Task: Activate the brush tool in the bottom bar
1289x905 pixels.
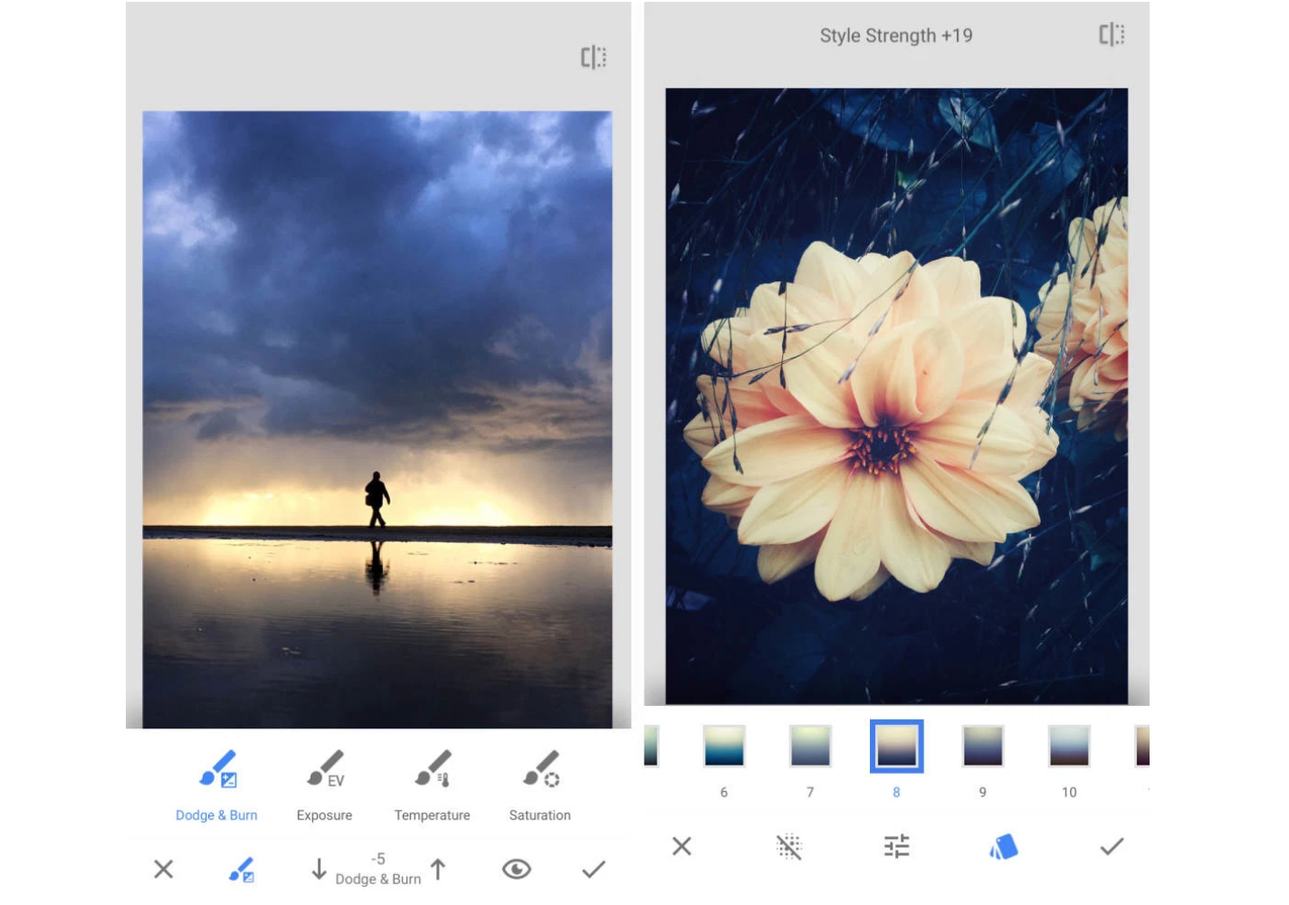Action: [241, 870]
